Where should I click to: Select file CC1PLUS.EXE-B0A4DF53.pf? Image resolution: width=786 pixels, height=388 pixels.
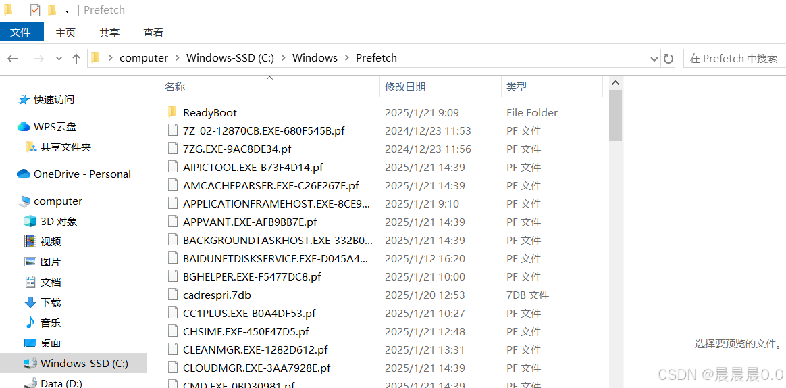tap(250, 313)
